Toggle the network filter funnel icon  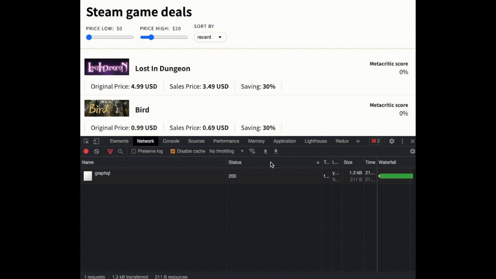(x=110, y=151)
